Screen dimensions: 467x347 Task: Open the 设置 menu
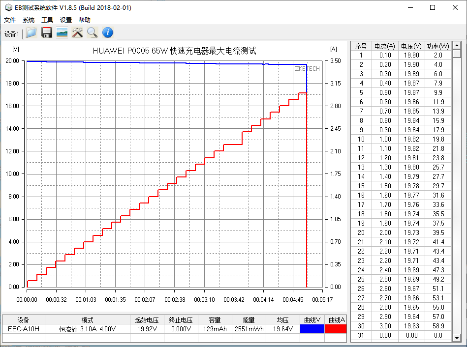click(x=66, y=20)
